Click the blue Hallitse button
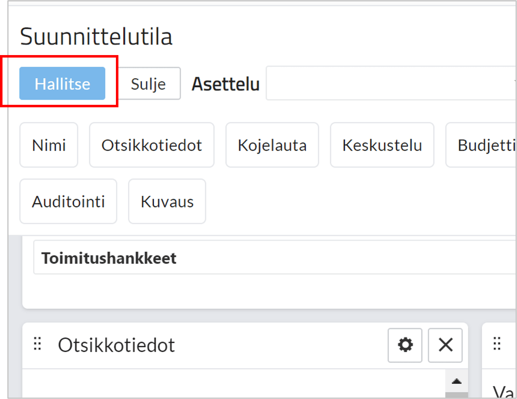 point(62,83)
